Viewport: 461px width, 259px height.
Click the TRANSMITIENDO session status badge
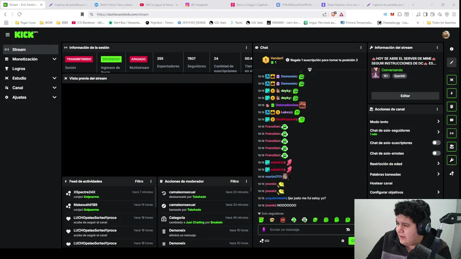[x=79, y=59]
